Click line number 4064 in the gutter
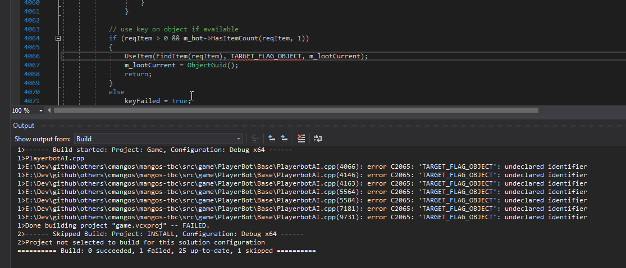Screen dimensions: 626x268 32,38
